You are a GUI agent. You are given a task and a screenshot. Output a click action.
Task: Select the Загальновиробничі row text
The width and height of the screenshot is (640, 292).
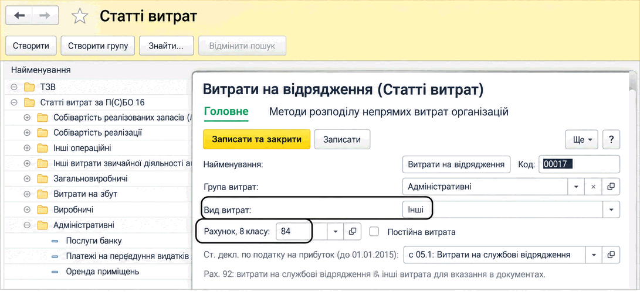[90, 178]
